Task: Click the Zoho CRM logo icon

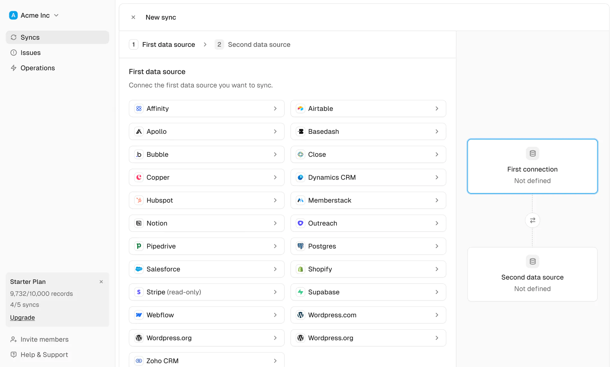Action: coord(139,361)
